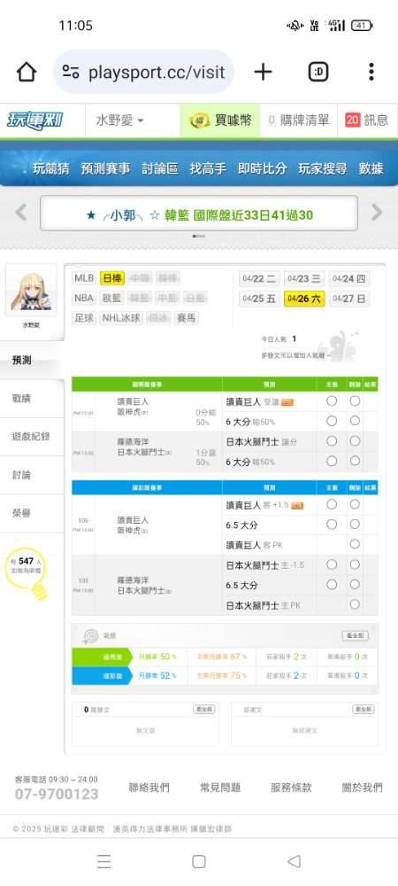The image size is (398, 886).
Task: Go to previous banner with left arrow
Action: point(21,213)
